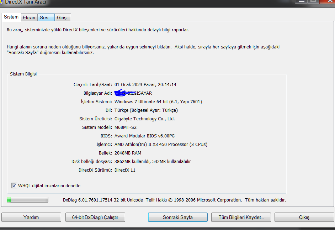Click the 'Dil:' label
This screenshot has height=230, width=335.
pyautogui.click(x=109, y=110)
